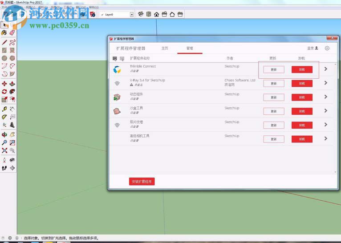This screenshot has height=243, width=341.
Task: Click the Trimble Connect extension name
Action: (142, 66)
